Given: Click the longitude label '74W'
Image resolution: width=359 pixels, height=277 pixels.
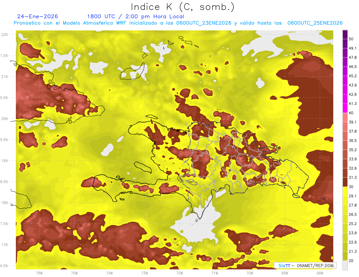Looking at the screenshot, I should [109, 273].
